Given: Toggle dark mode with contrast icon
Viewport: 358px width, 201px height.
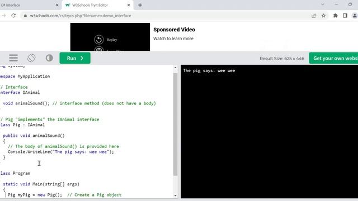Looking at the screenshot, I should [49, 58].
